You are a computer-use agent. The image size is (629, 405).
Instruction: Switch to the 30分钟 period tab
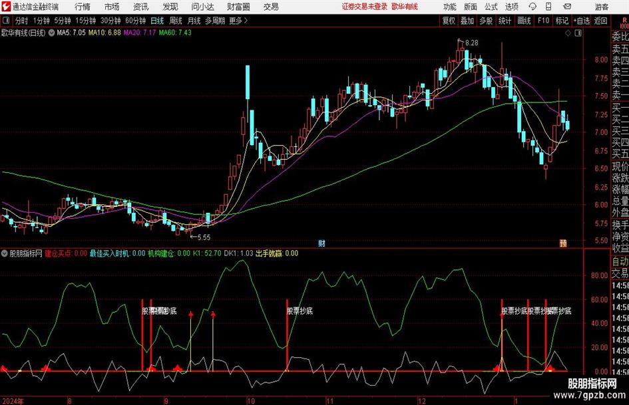point(110,21)
